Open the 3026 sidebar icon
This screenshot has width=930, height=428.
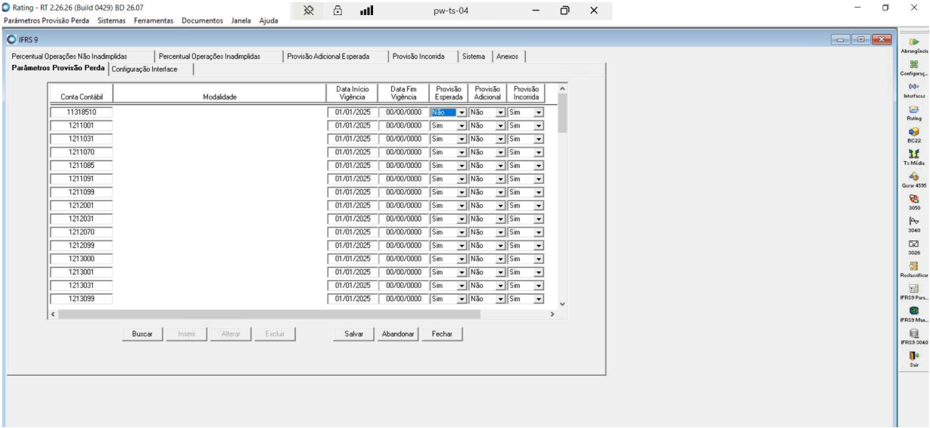(x=914, y=247)
